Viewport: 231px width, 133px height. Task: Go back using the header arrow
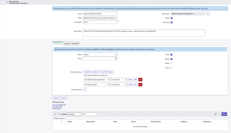[3, 2]
